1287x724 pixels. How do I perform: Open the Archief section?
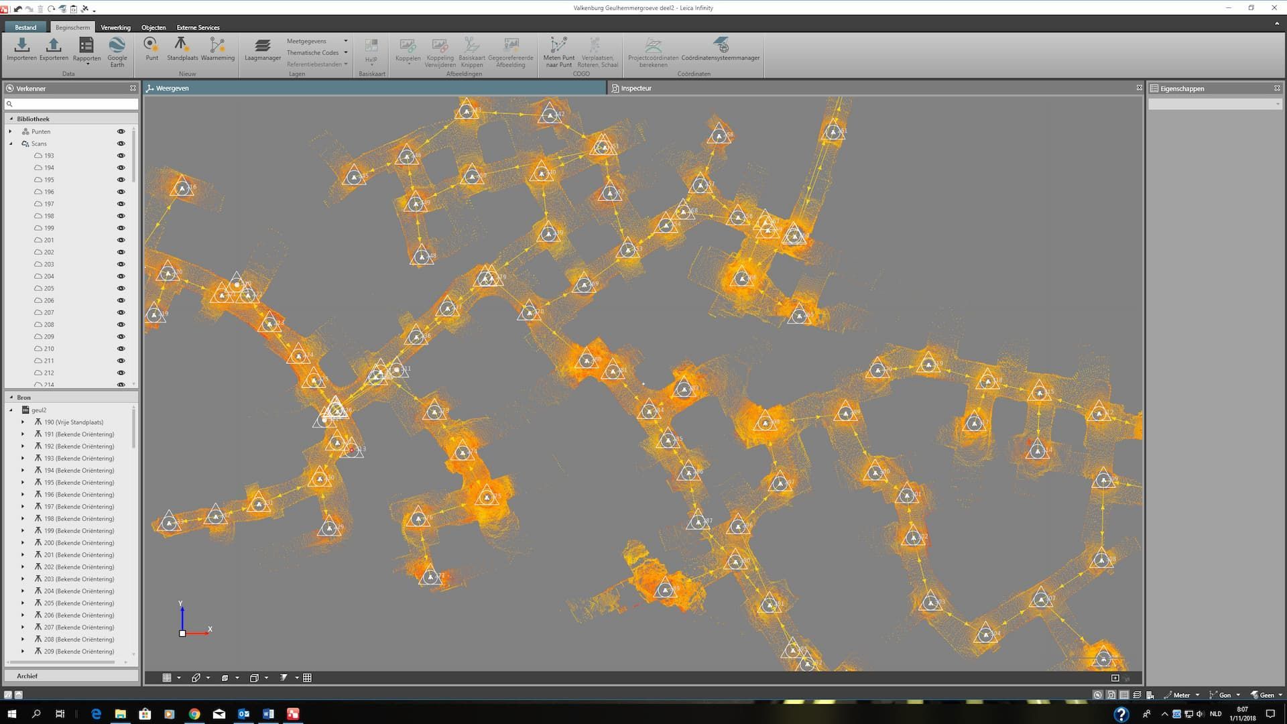click(x=27, y=676)
